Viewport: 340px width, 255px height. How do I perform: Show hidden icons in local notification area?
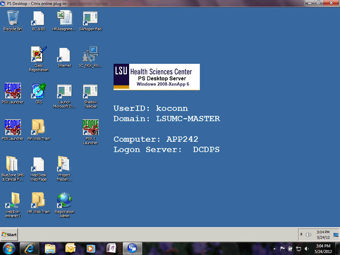pyautogui.click(x=275, y=249)
